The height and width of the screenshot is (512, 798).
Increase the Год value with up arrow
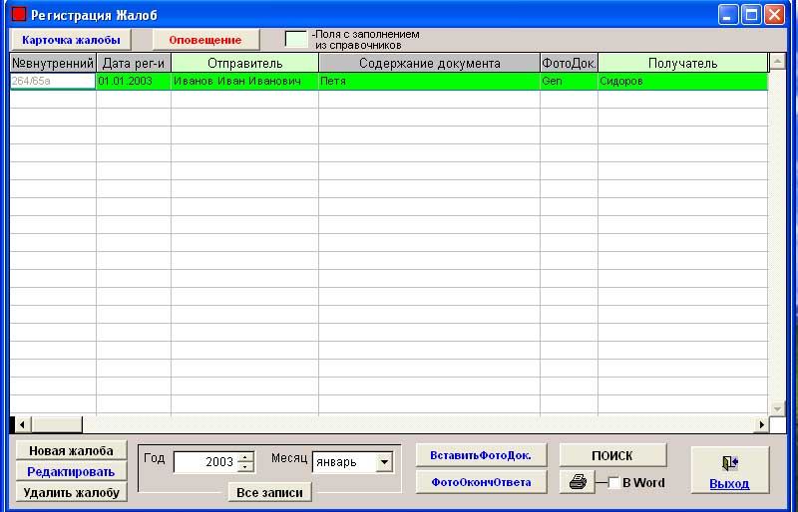[245, 457]
